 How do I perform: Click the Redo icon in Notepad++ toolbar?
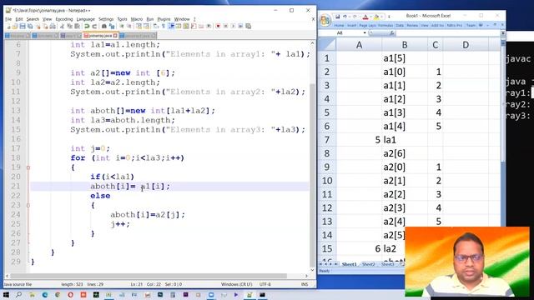pyautogui.click(x=94, y=26)
